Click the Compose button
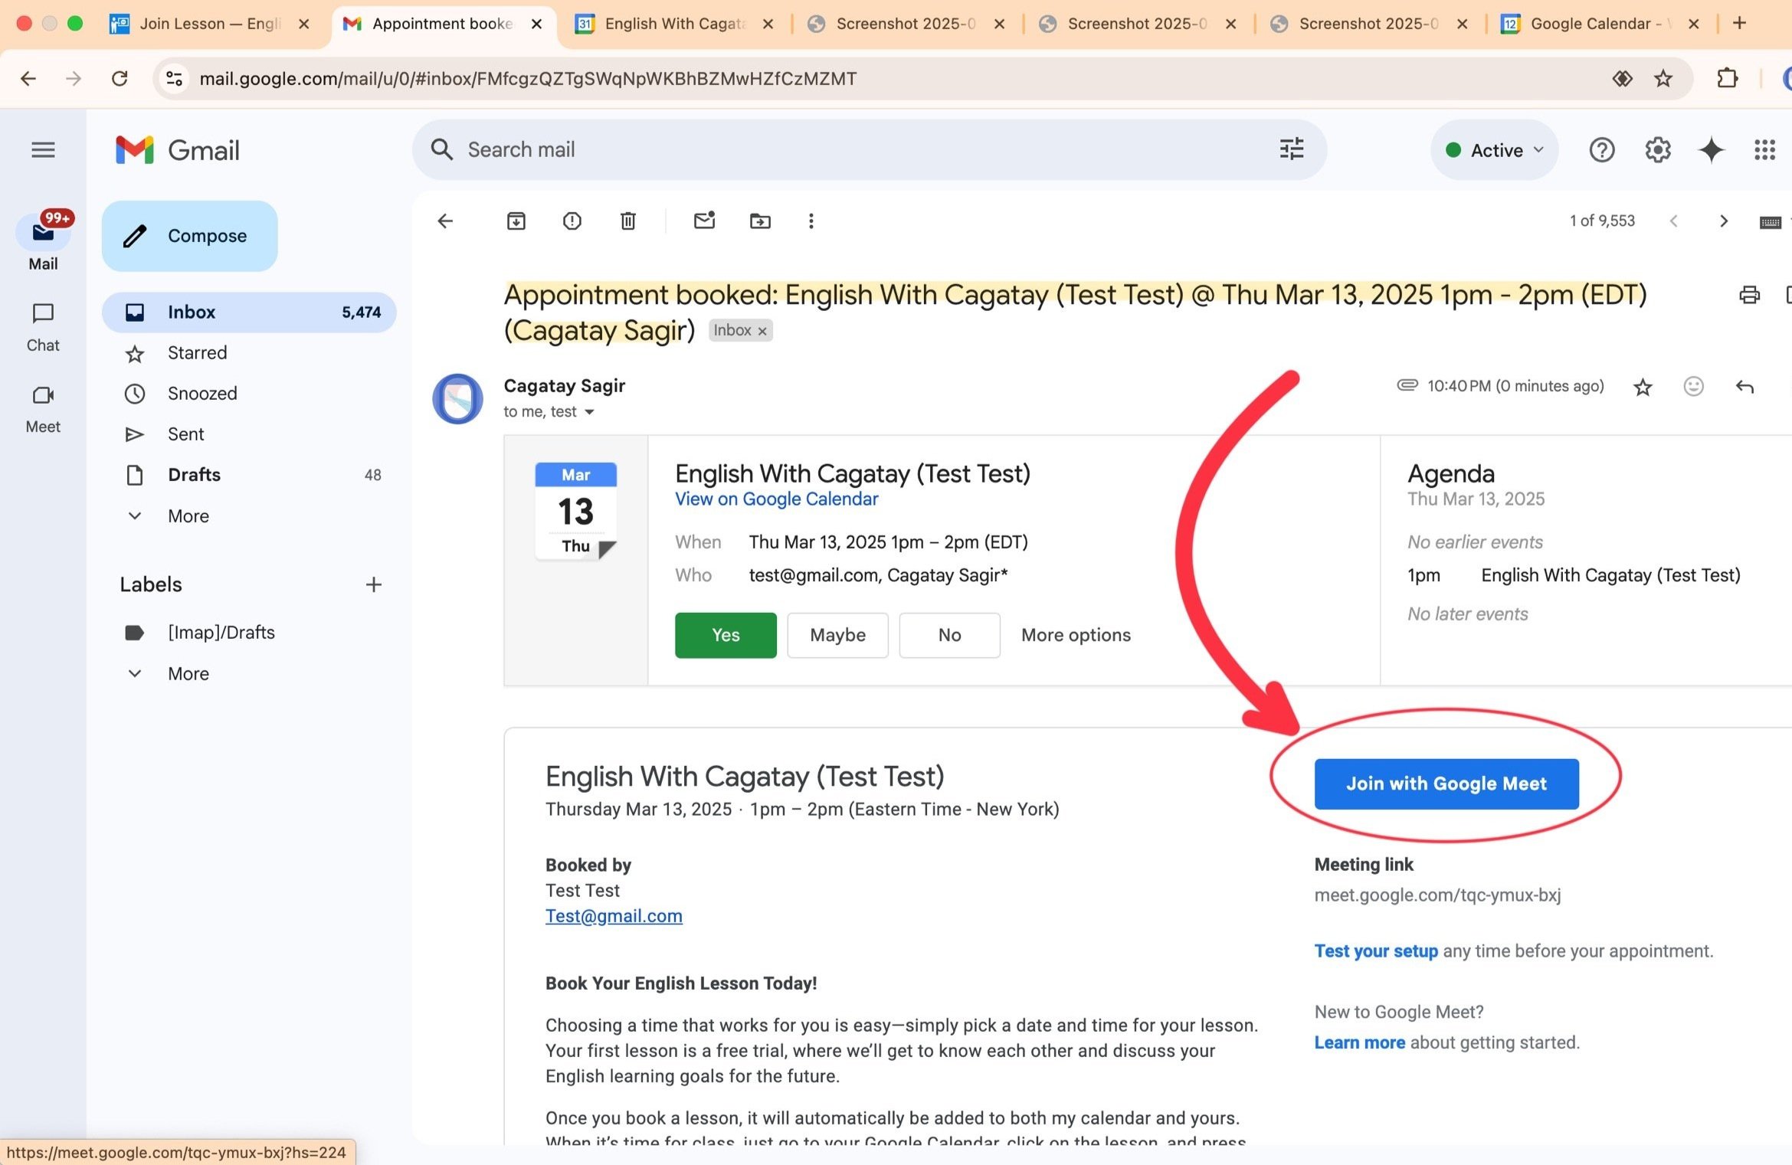Viewport: 1792px width, 1165px height. (x=189, y=236)
